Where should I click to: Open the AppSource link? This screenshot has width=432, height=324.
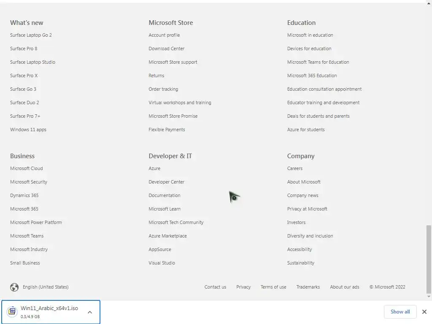tap(160, 249)
